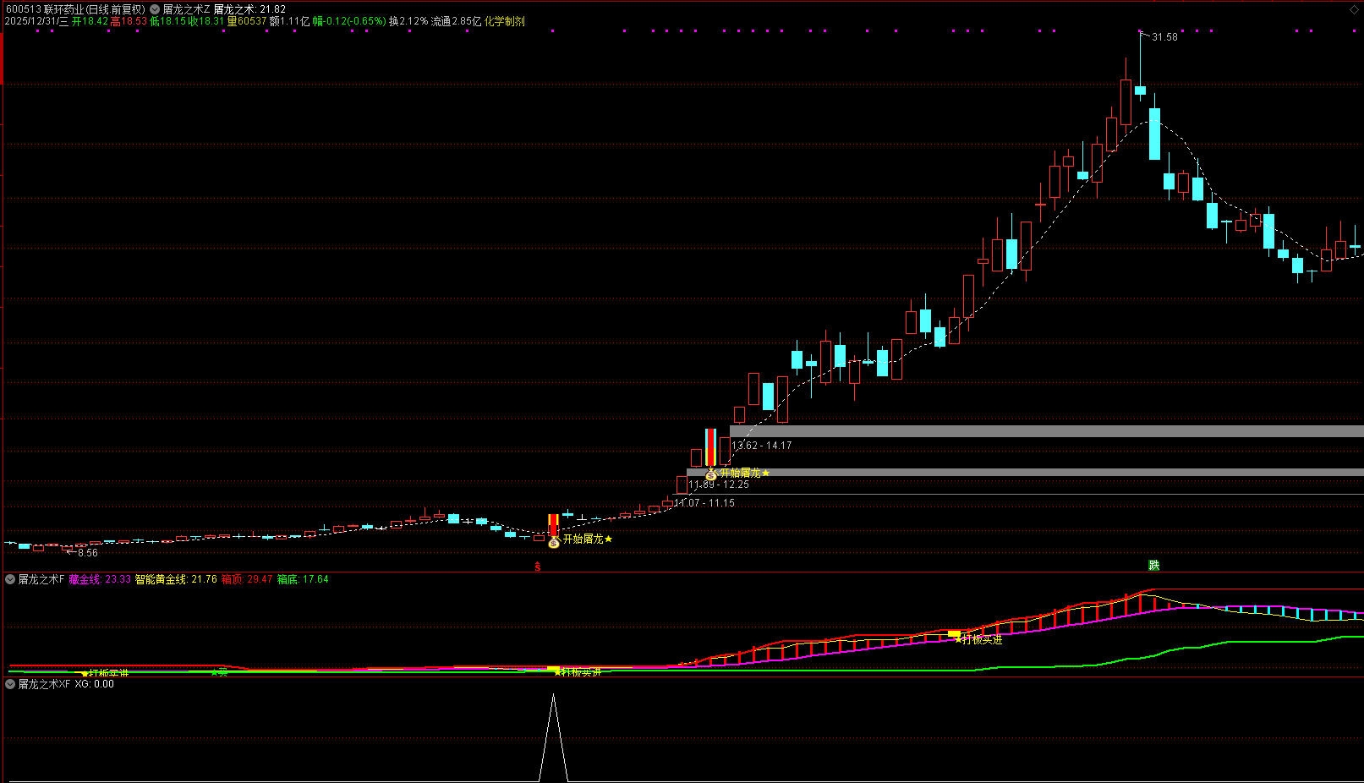Click the 智能黄金线: 21.76 value
The width and height of the screenshot is (1364, 783).
click(176, 579)
